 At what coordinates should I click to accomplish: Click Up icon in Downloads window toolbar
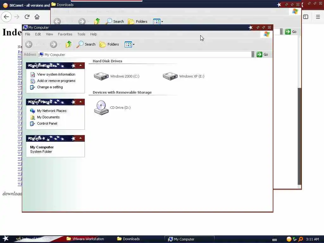click(x=97, y=21)
